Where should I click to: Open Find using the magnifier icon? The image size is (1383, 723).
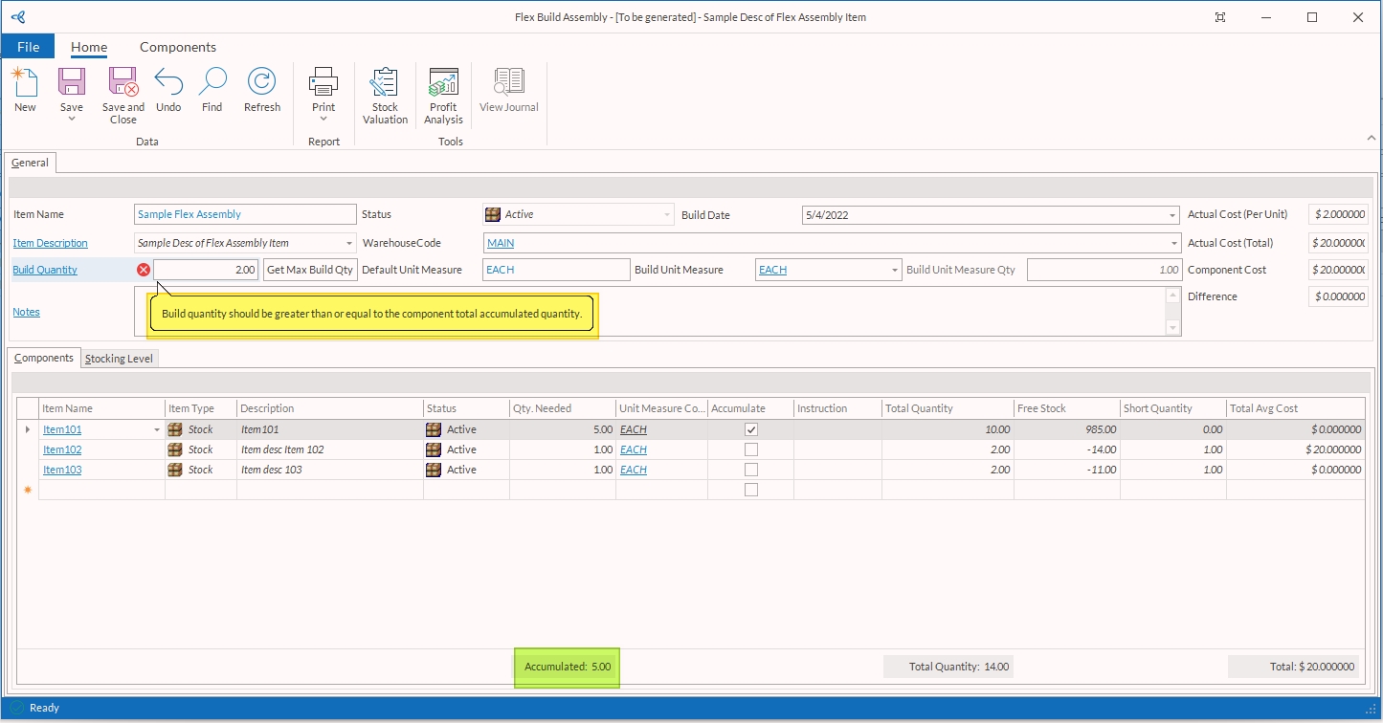pos(212,82)
